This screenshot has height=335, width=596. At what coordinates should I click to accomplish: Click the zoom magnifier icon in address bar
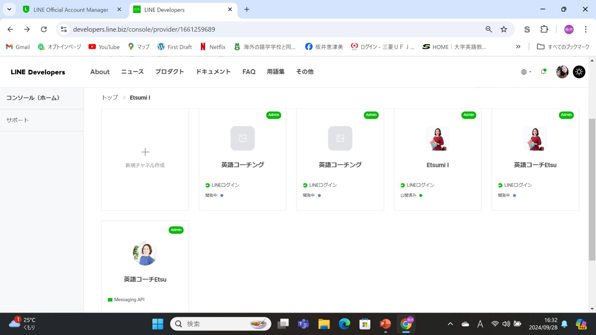tap(489, 29)
